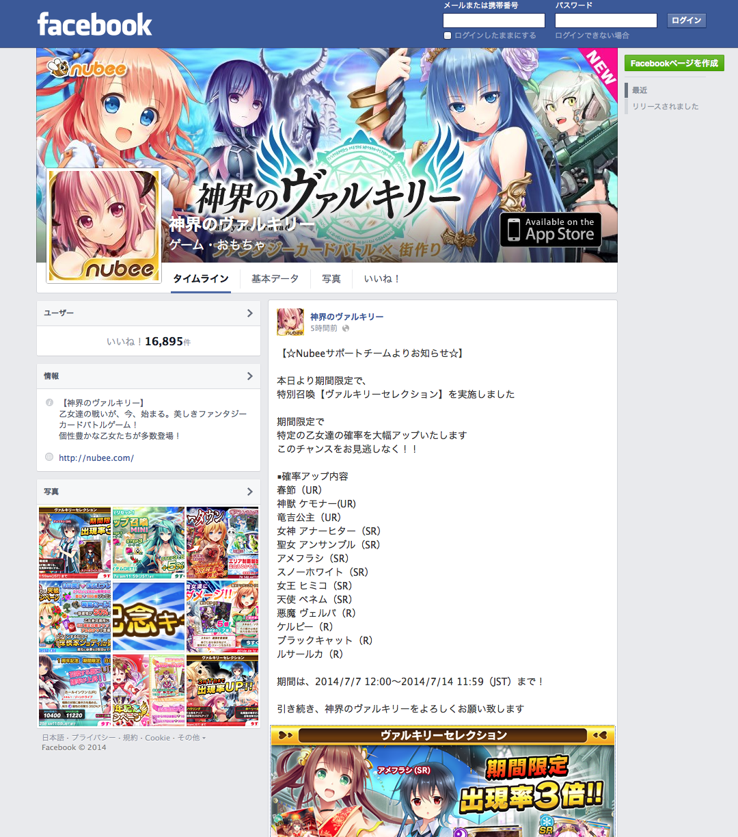Open the ヴァルキリーセレクション post image
738x837 pixels.
[x=443, y=781]
